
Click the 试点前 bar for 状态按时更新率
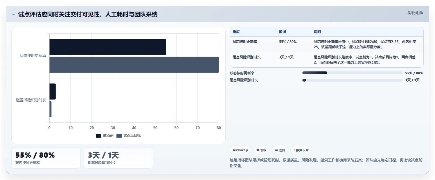pyautogui.click(x=107, y=47)
